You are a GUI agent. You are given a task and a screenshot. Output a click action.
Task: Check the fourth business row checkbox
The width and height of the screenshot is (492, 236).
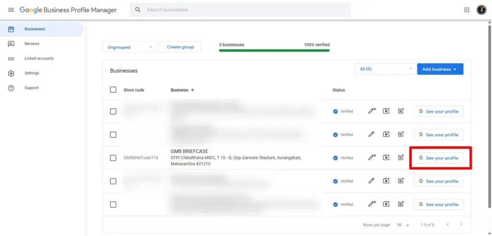coord(113,181)
